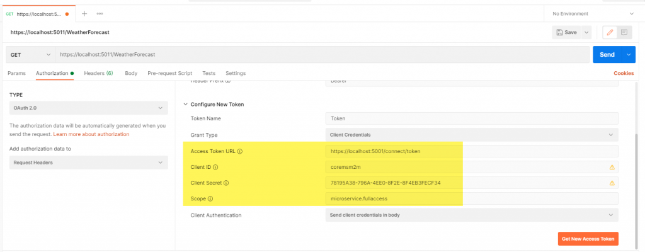
Task: Click warning icon in Client Secret field
Action: [612, 183]
